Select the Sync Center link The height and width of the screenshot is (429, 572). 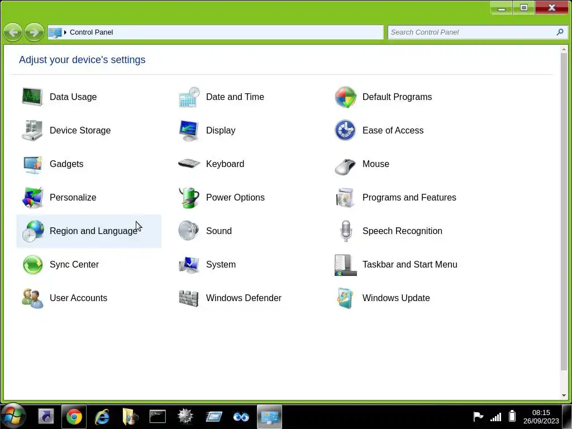coord(74,264)
